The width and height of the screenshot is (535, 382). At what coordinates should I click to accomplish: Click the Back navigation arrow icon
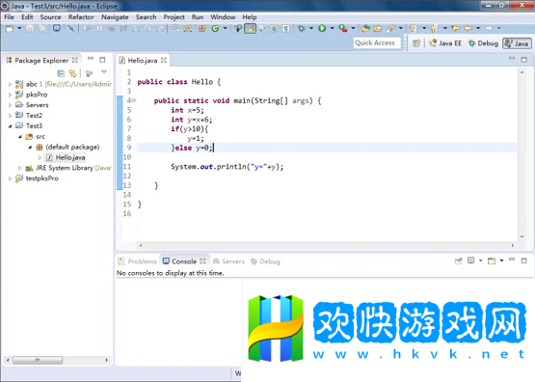point(468,29)
